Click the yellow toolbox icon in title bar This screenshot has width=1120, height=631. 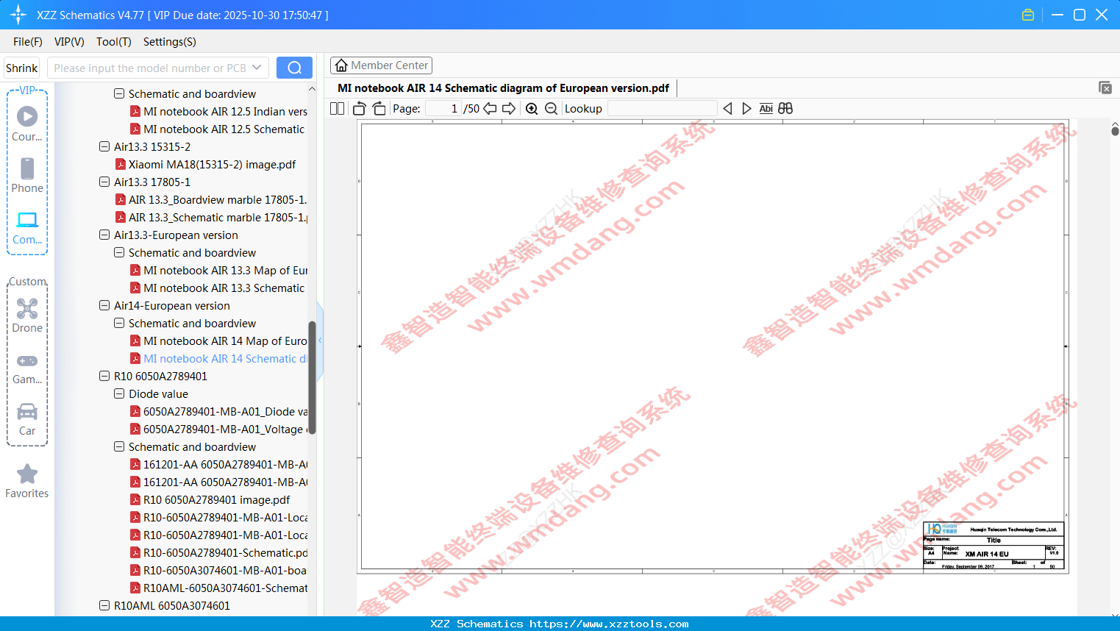(x=1028, y=15)
